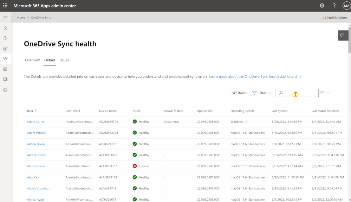Screen dimensions: 351x202
Task: Switch to the Issues tab
Action: pos(64,60)
